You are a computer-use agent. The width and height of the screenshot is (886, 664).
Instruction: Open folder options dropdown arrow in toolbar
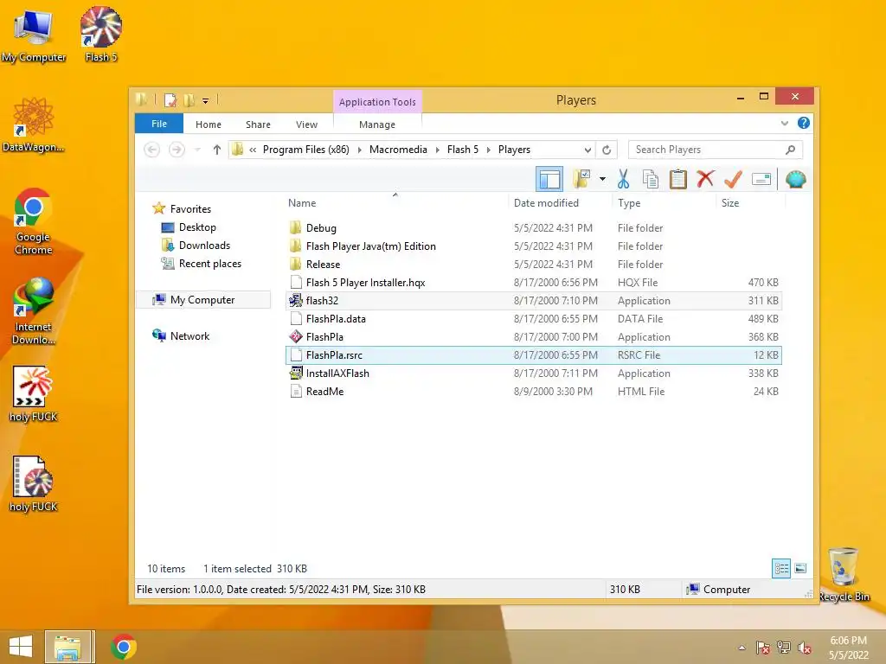[602, 180]
